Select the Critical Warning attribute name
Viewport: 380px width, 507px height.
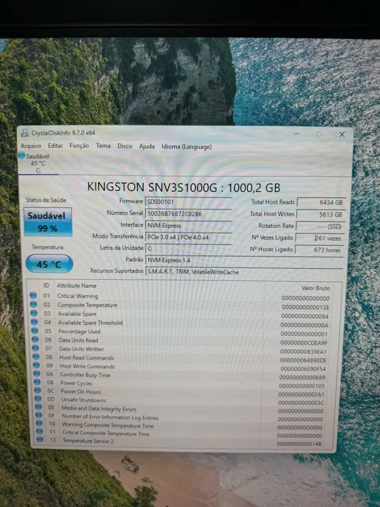[x=78, y=296]
